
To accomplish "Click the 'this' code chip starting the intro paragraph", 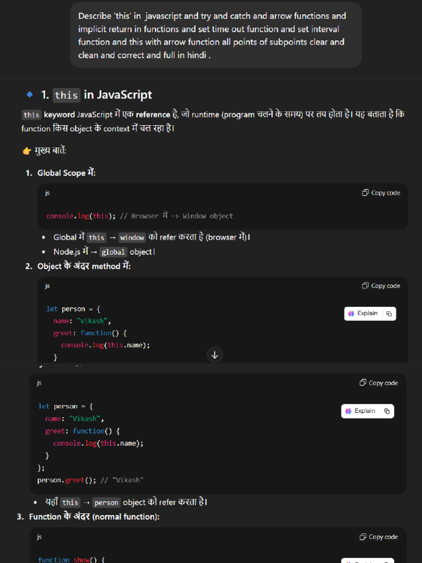I will [31, 115].
